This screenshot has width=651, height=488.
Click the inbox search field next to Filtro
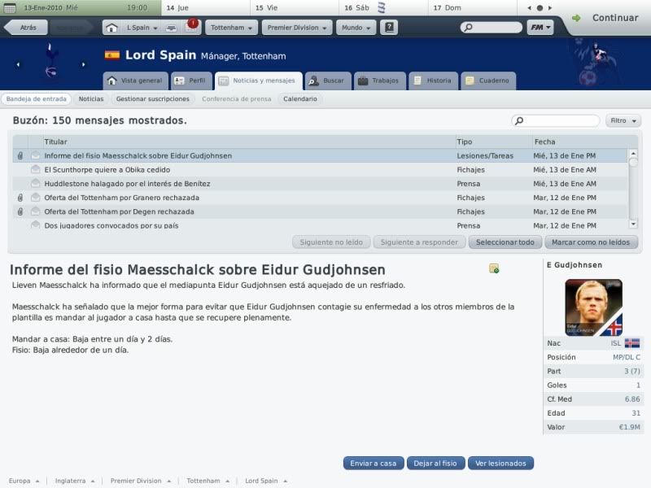[x=556, y=120]
